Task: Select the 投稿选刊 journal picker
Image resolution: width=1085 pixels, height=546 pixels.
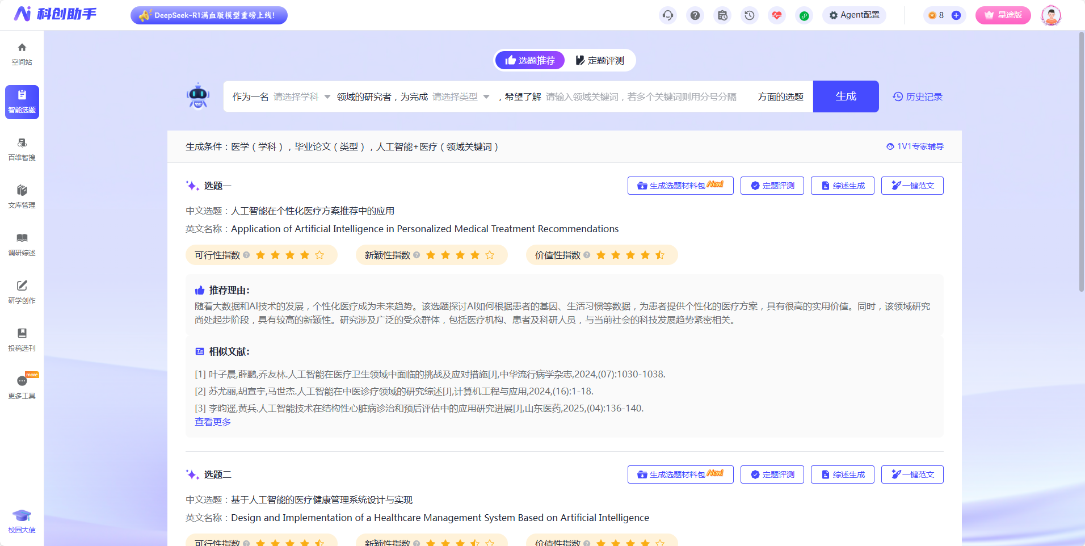Action: coord(21,339)
